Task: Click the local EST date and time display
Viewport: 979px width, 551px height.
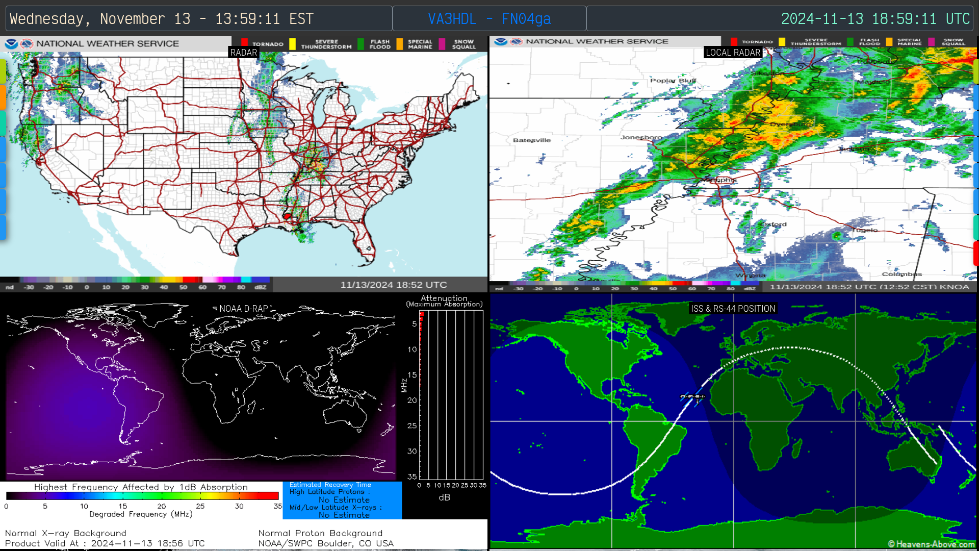Action: pos(162,19)
